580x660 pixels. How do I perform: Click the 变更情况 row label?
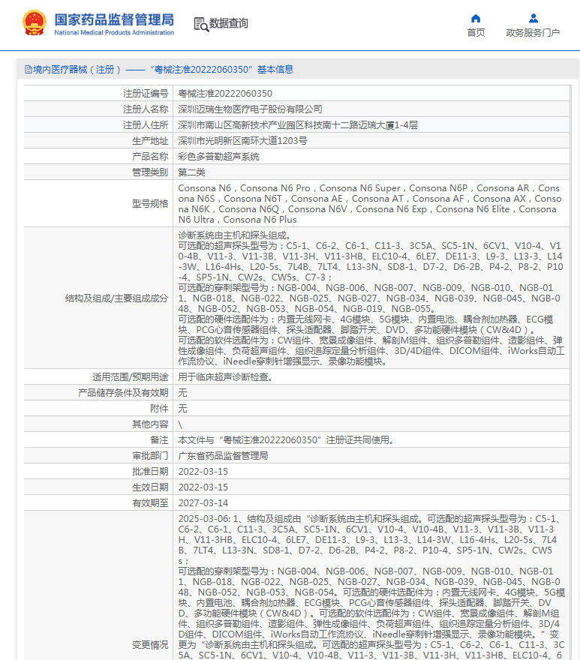tap(150, 645)
